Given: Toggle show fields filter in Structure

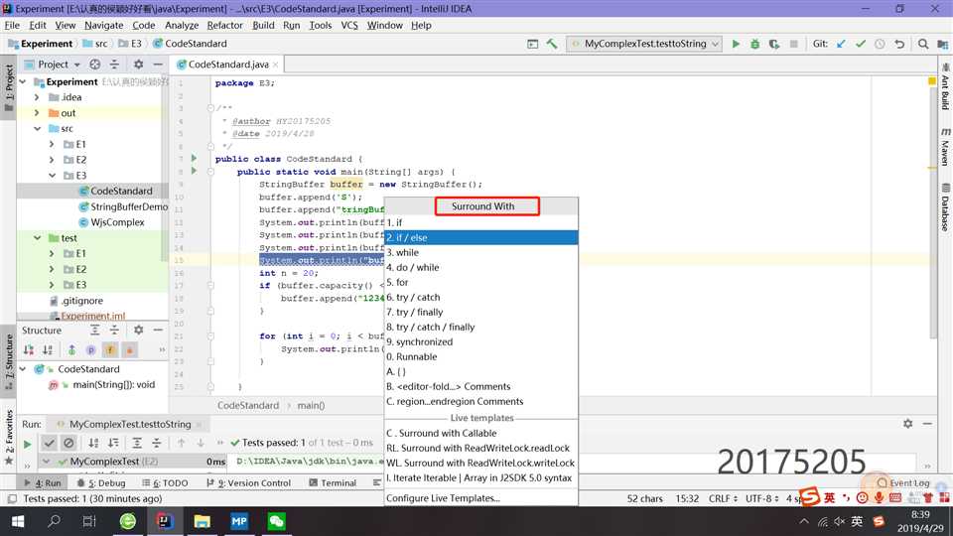Looking at the screenshot, I should pyautogui.click(x=110, y=350).
